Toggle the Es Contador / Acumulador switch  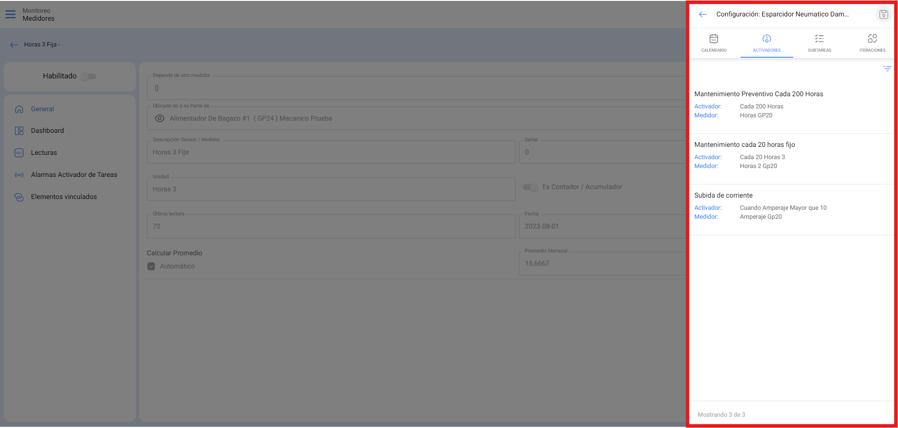pos(531,187)
